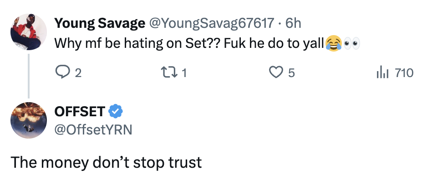Click the OFFSET display name

click(80, 111)
